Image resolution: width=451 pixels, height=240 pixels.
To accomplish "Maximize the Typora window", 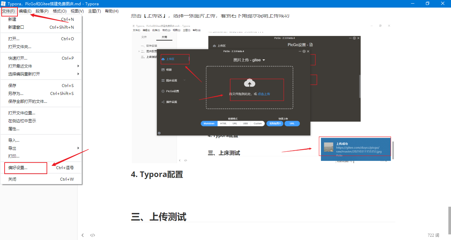I will coord(428,4).
